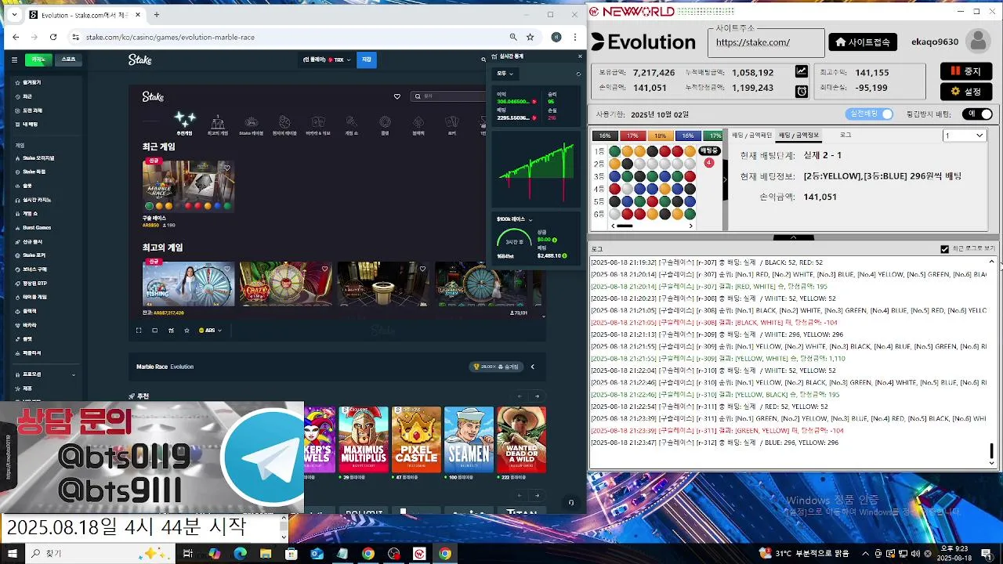Viewport: 1003px width, 564px height.
Task: Click the blue 16% percentage swatch
Action: [688, 136]
